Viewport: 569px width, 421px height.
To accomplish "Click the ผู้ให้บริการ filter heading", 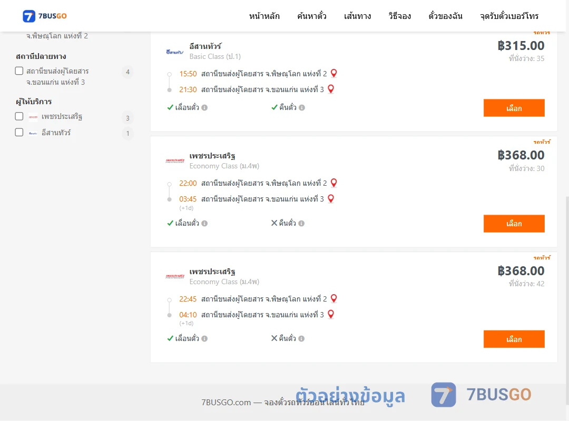I will tap(34, 102).
